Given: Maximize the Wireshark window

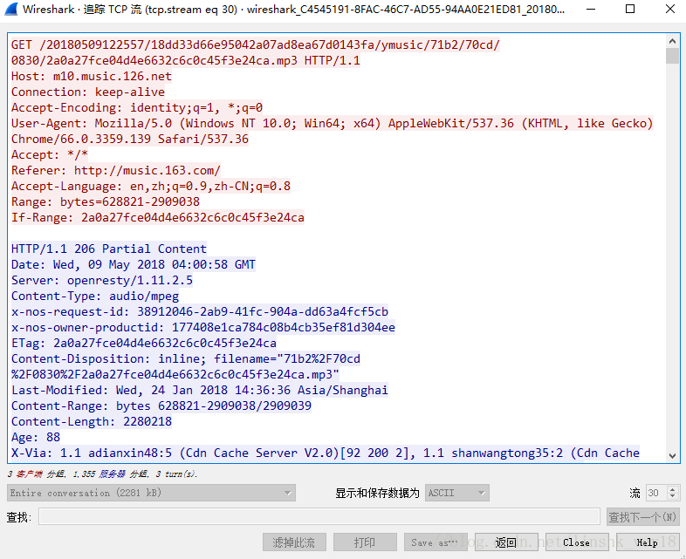Looking at the screenshot, I should point(630,10).
